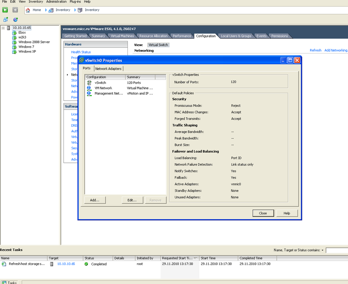This screenshot has height=284, width=348.
Task: Click the green Back navigation arrow
Action: [x=5, y=10]
